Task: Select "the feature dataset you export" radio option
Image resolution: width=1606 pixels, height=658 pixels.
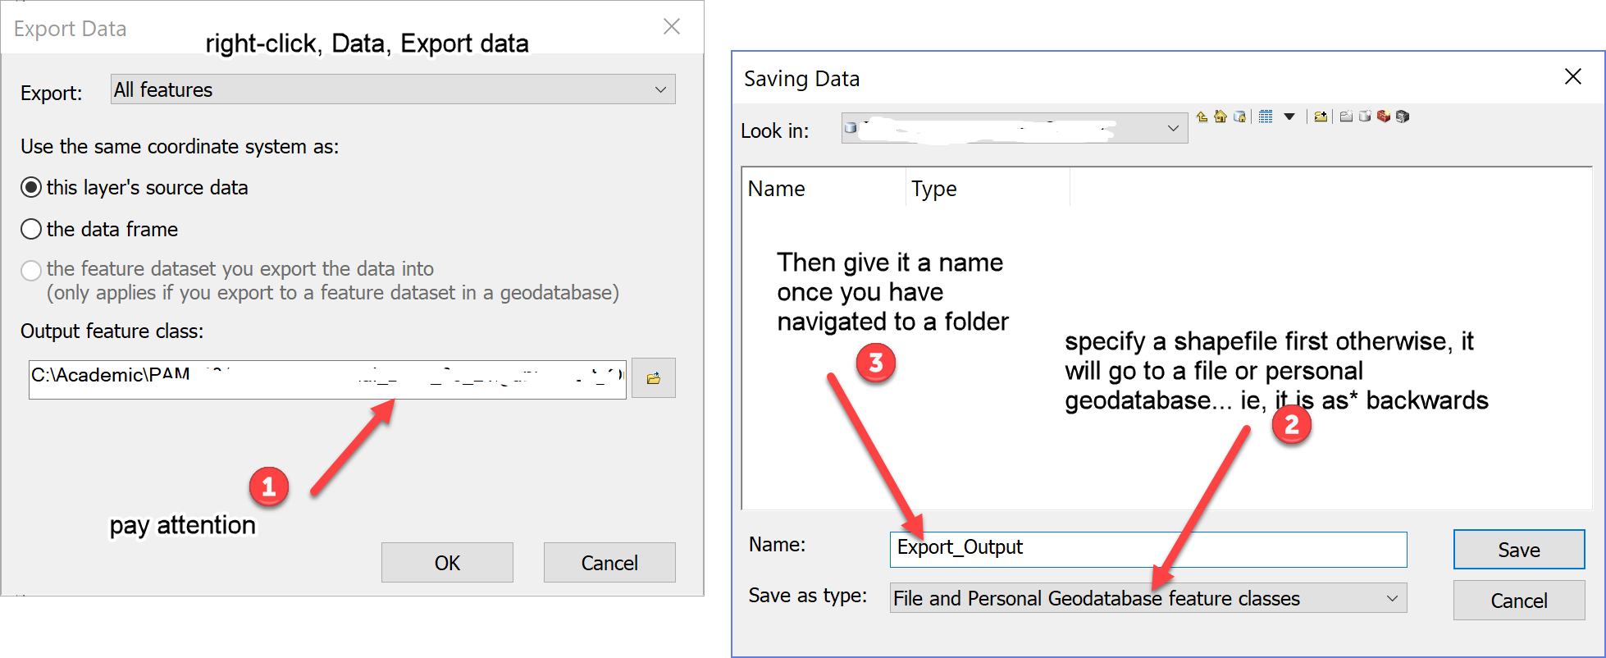Action: 31,270
